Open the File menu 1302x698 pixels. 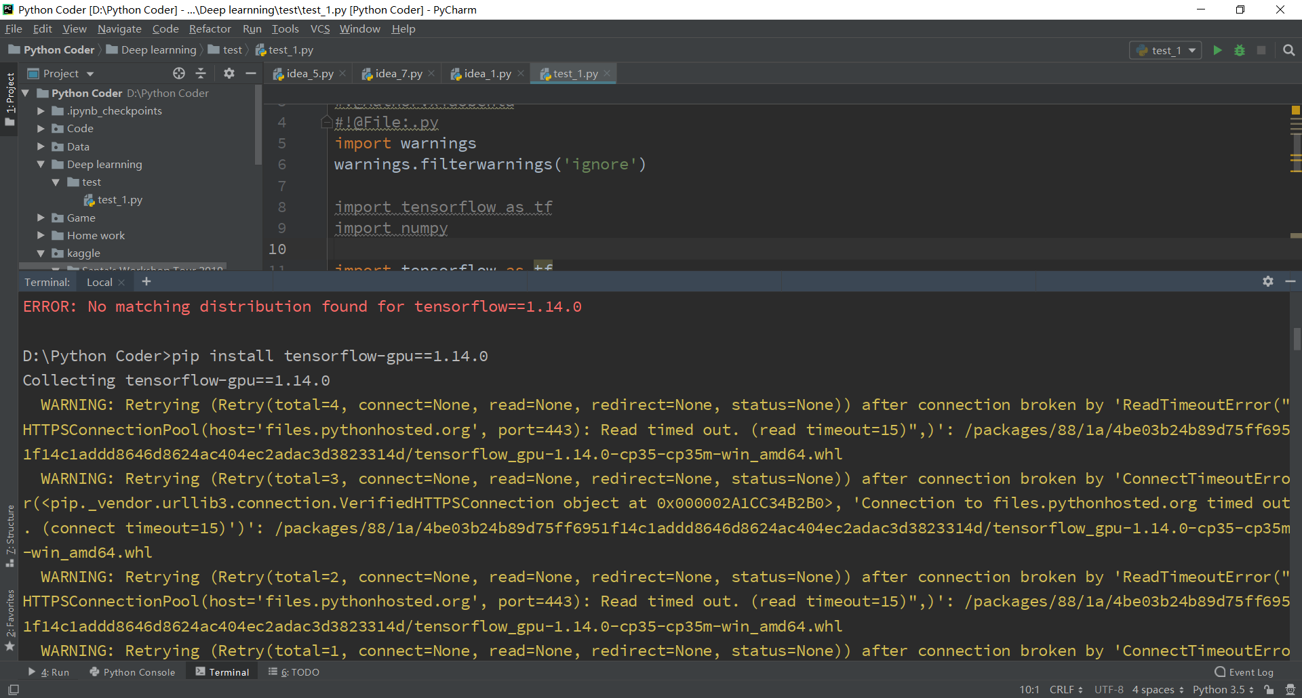pos(14,28)
